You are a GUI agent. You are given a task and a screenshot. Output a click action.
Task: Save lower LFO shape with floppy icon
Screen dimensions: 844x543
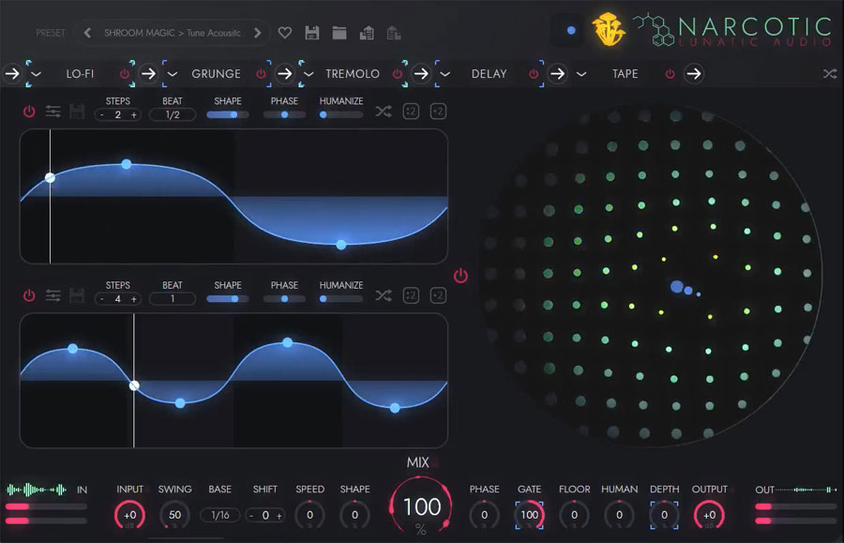point(77,295)
